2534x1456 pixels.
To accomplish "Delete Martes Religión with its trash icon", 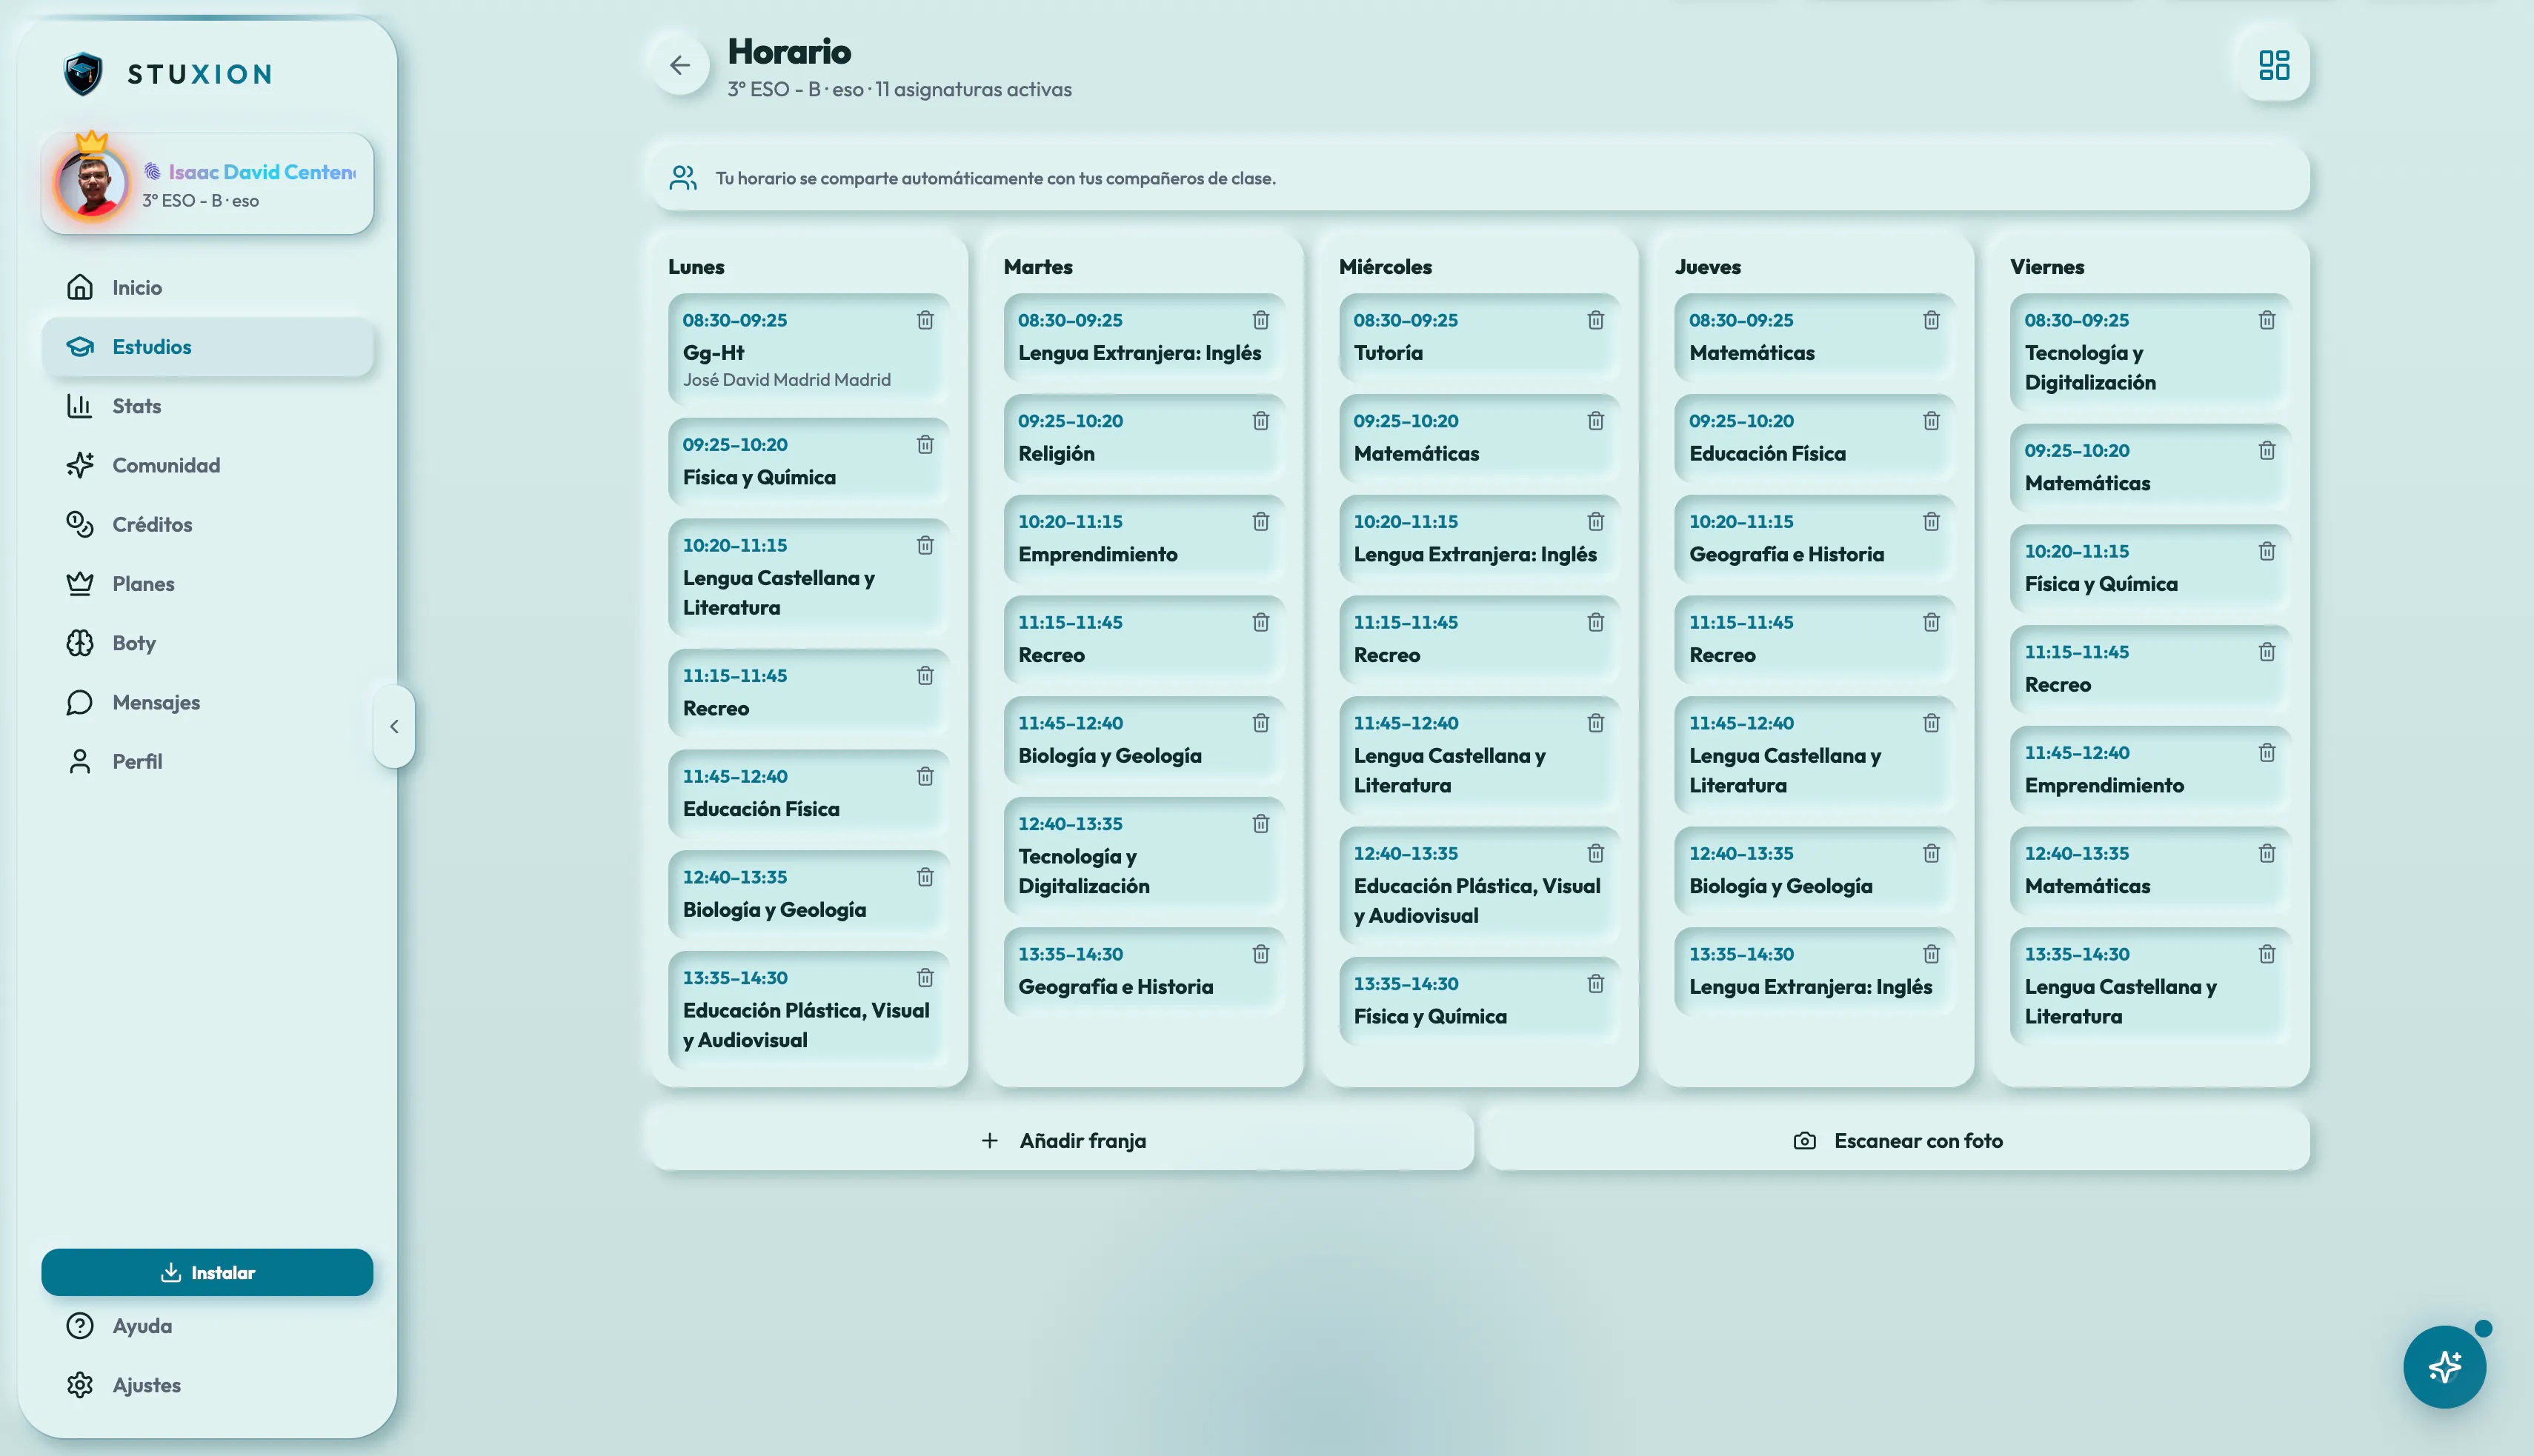I will (1260, 421).
